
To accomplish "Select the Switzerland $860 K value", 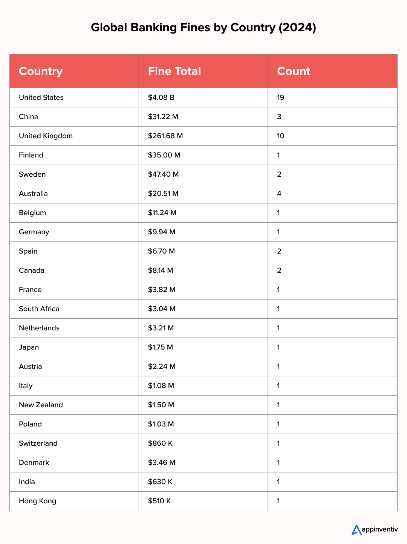I will [x=160, y=443].
